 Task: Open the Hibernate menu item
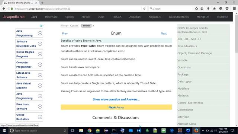tap(51, 17)
